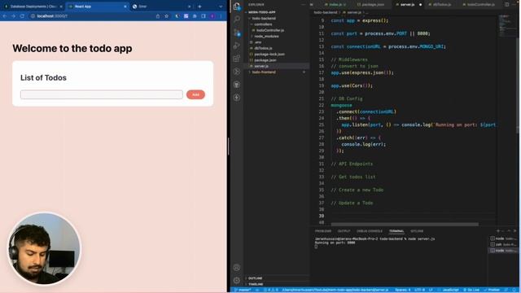Click the master branch in the status bar

[243, 290]
